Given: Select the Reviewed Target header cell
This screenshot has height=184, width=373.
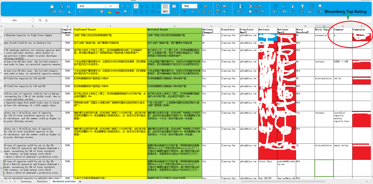Looking at the screenshot, I should point(174,31).
